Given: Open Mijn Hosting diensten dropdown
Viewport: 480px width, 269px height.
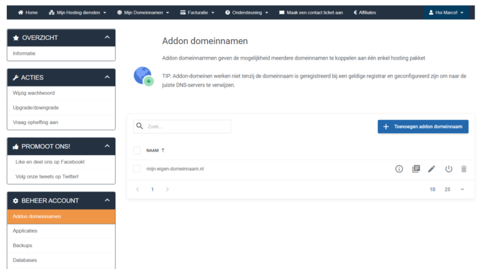Looking at the screenshot, I should (77, 12).
